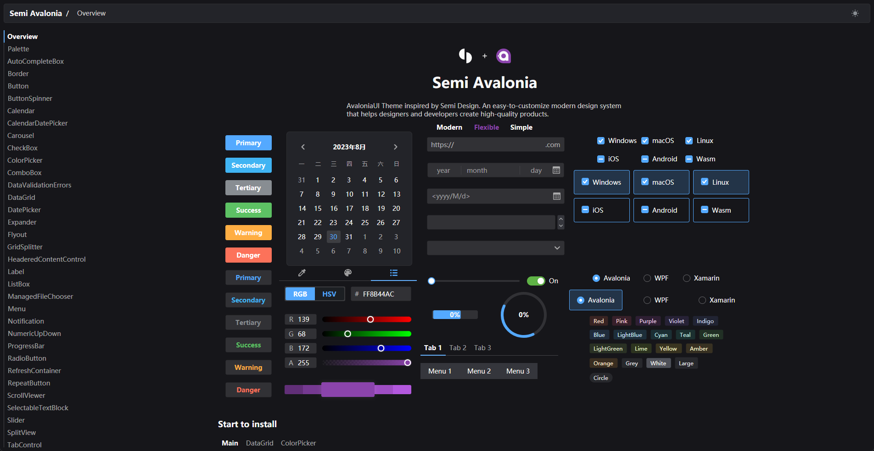Toggle the light/dark theme sun icon
This screenshot has height=451, width=874.
pos(855,13)
